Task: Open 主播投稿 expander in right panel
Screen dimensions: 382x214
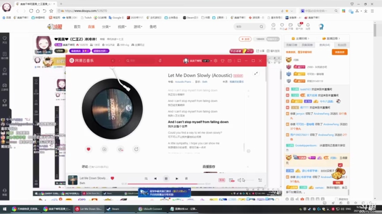Action: pos(300,39)
